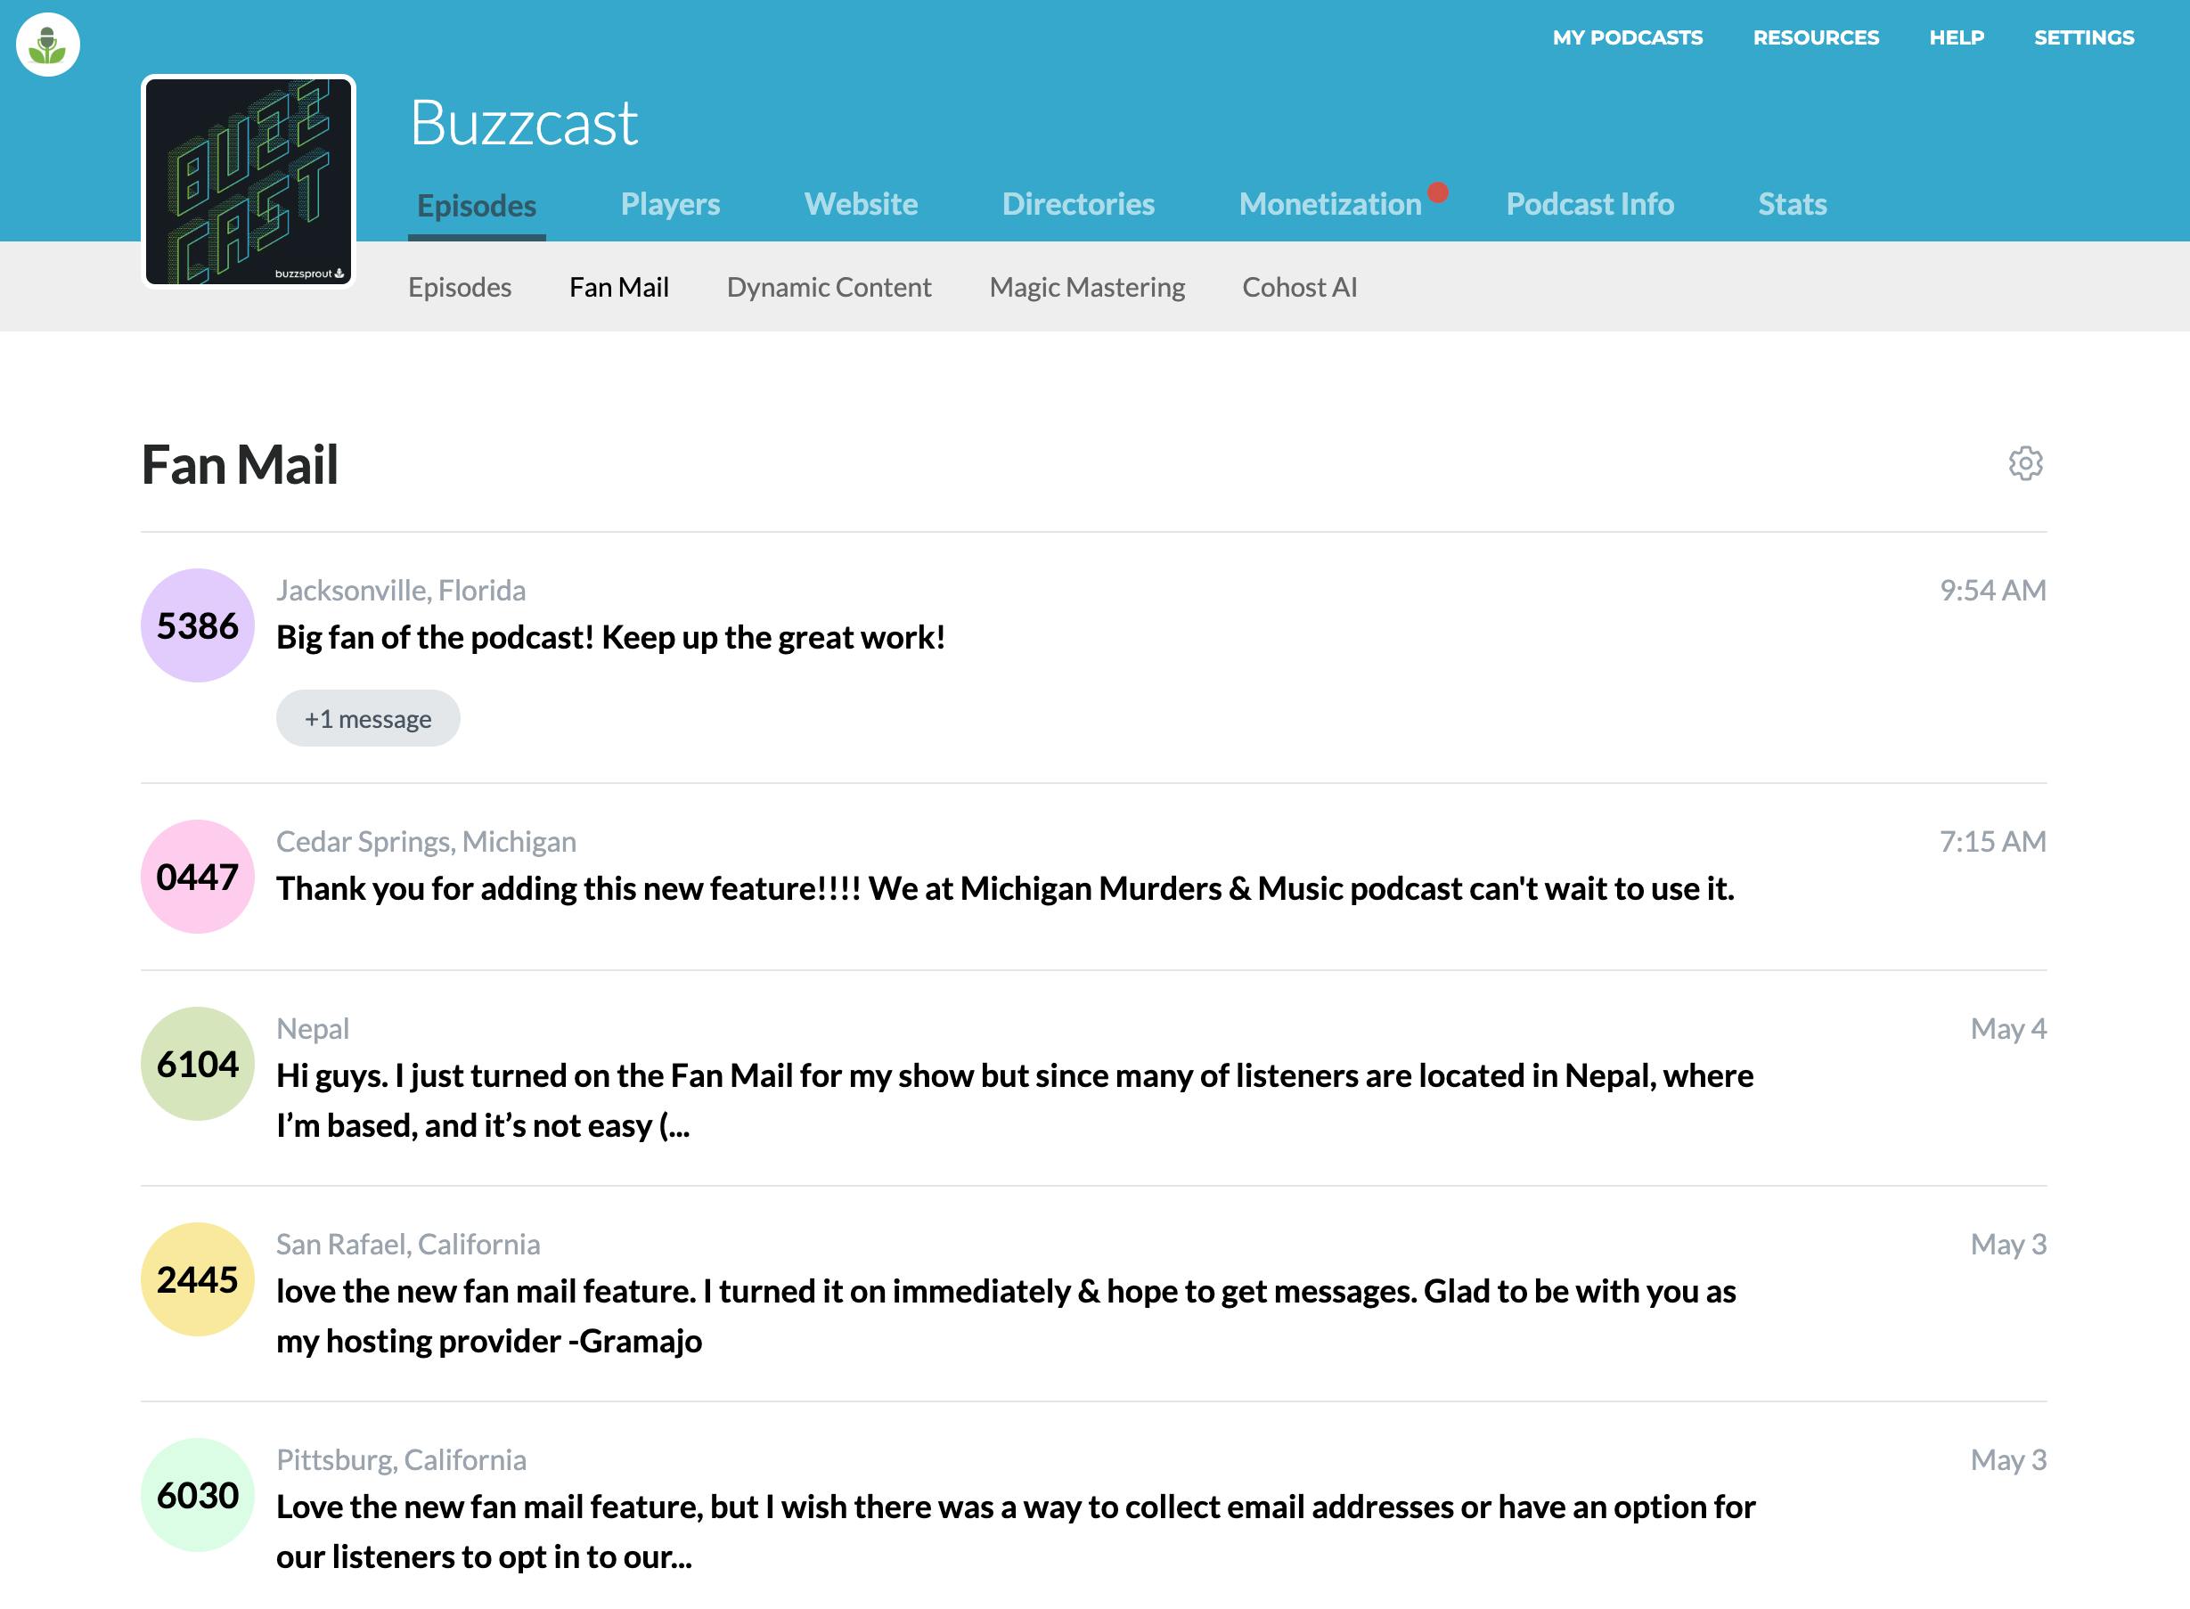Click the yellow 2445 sender avatar
Screen dimensions: 2190x1609
(198, 1278)
